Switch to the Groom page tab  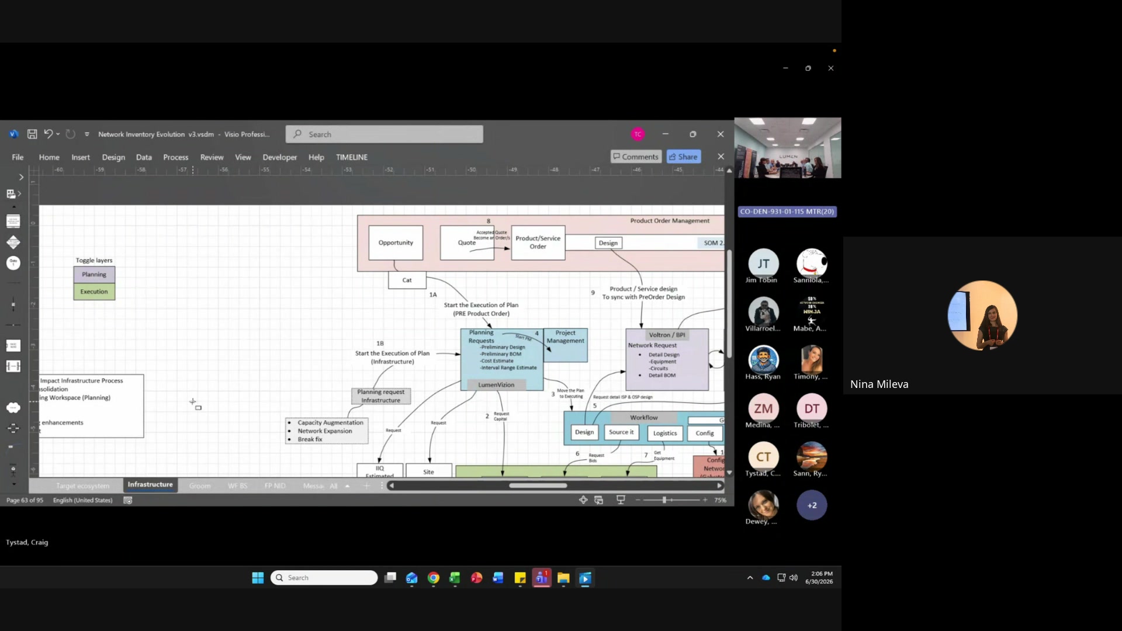tap(200, 486)
